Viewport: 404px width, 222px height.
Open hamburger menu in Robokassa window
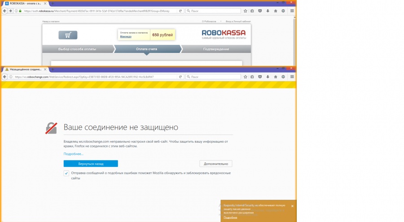tap(292, 11)
